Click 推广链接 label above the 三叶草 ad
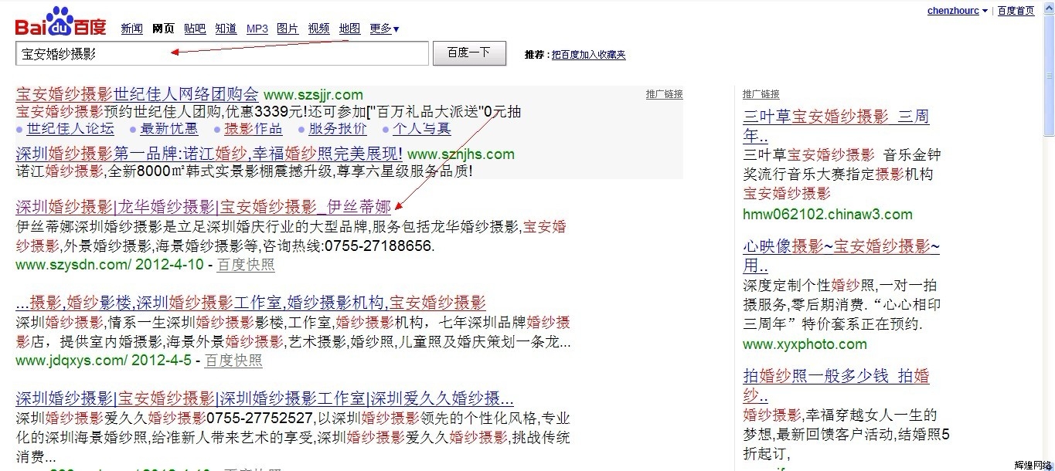This screenshot has width=1055, height=471. click(761, 94)
